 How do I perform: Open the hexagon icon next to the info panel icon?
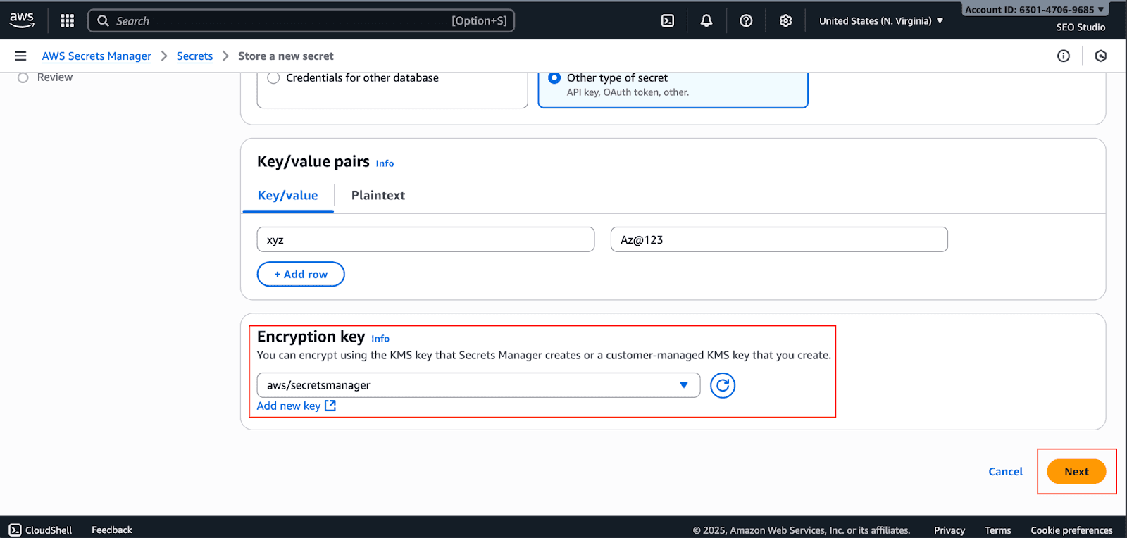click(1101, 56)
